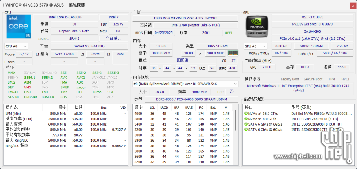Click the BIOS date 04/25/2025 value

(164, 33)
